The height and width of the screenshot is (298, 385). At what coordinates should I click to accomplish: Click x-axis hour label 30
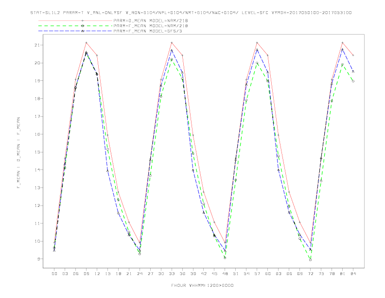click(x=161, y=274)
